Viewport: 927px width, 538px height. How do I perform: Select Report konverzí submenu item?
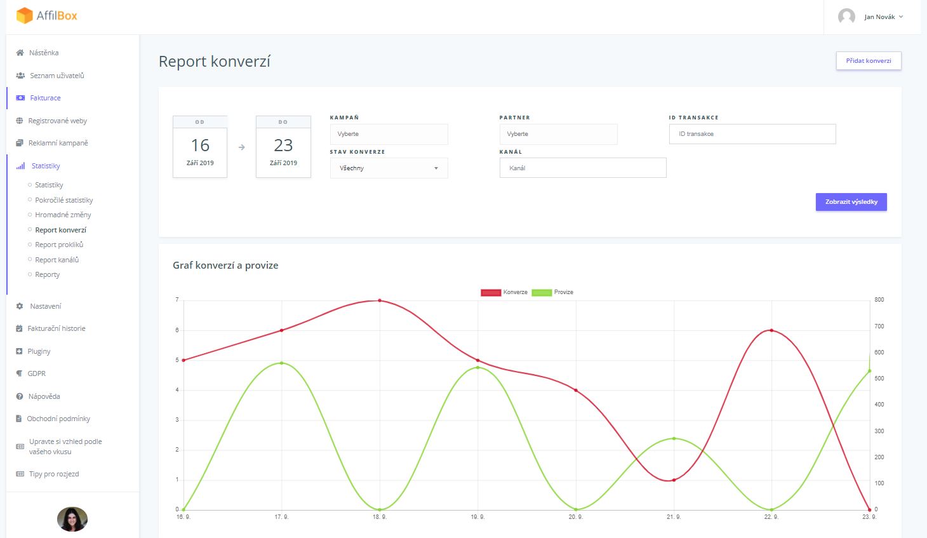coord(61,230)
